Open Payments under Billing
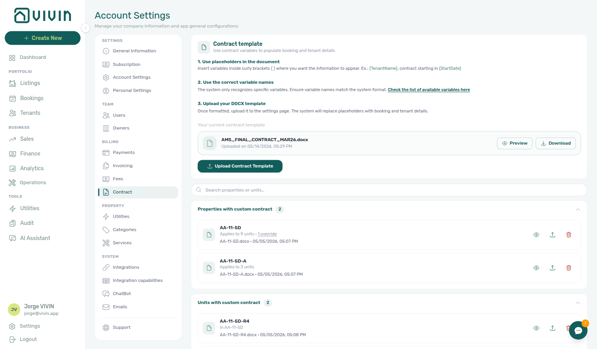Screen dimensions: 597x349 point(119,153)
